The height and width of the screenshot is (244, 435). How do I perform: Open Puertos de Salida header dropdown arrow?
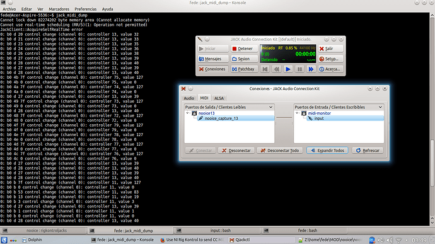click(x=270, y=107)
